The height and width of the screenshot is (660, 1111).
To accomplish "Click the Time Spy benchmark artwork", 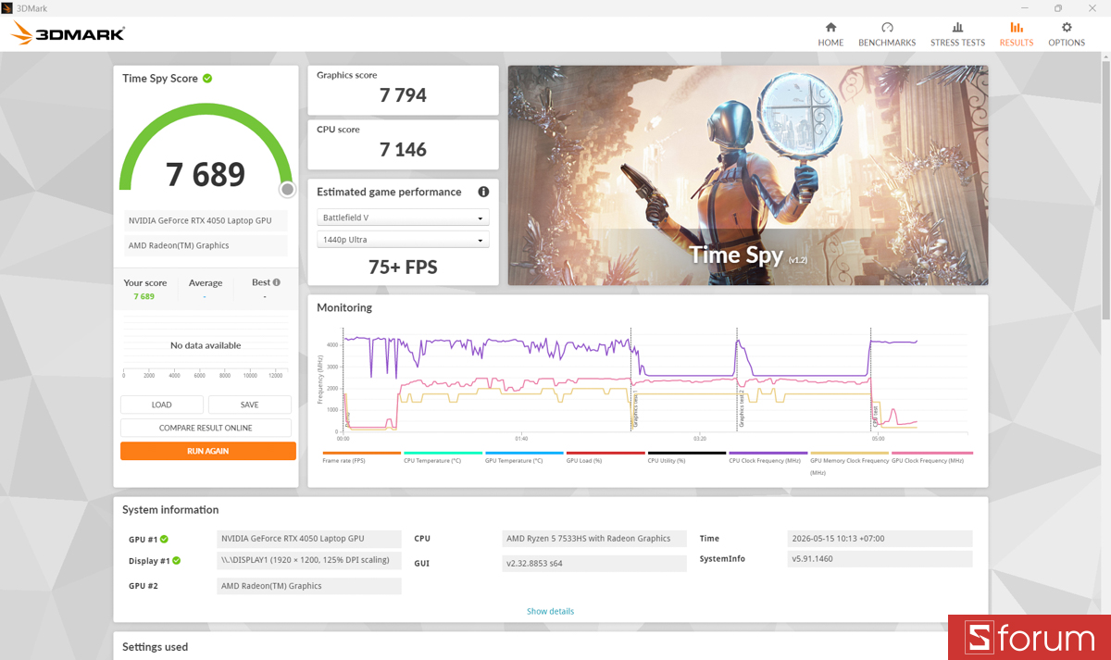I will pyautogui.click(x=747, y=175).
